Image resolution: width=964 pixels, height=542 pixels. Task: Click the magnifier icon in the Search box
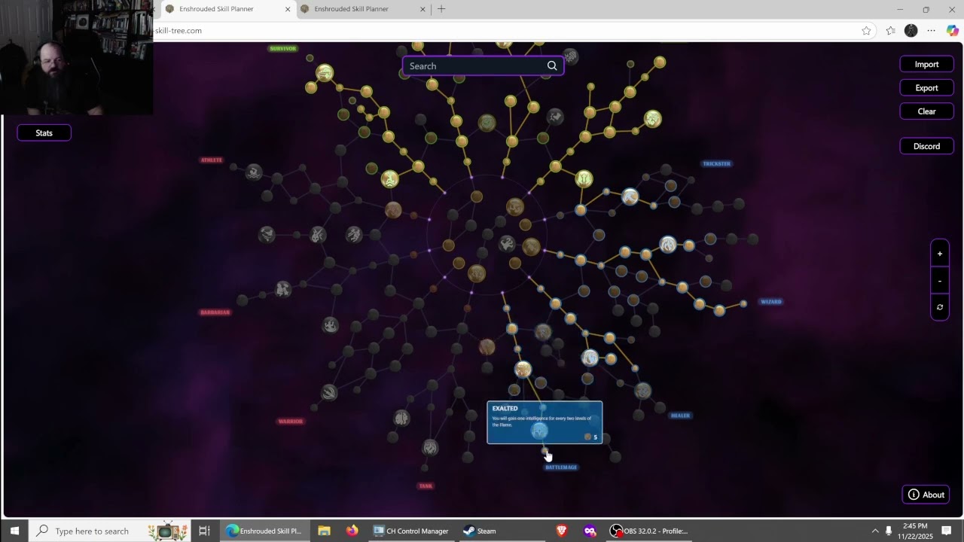coord(552,66)
